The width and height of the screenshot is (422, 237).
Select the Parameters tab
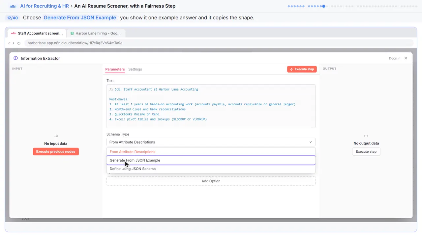click(115, 69)
